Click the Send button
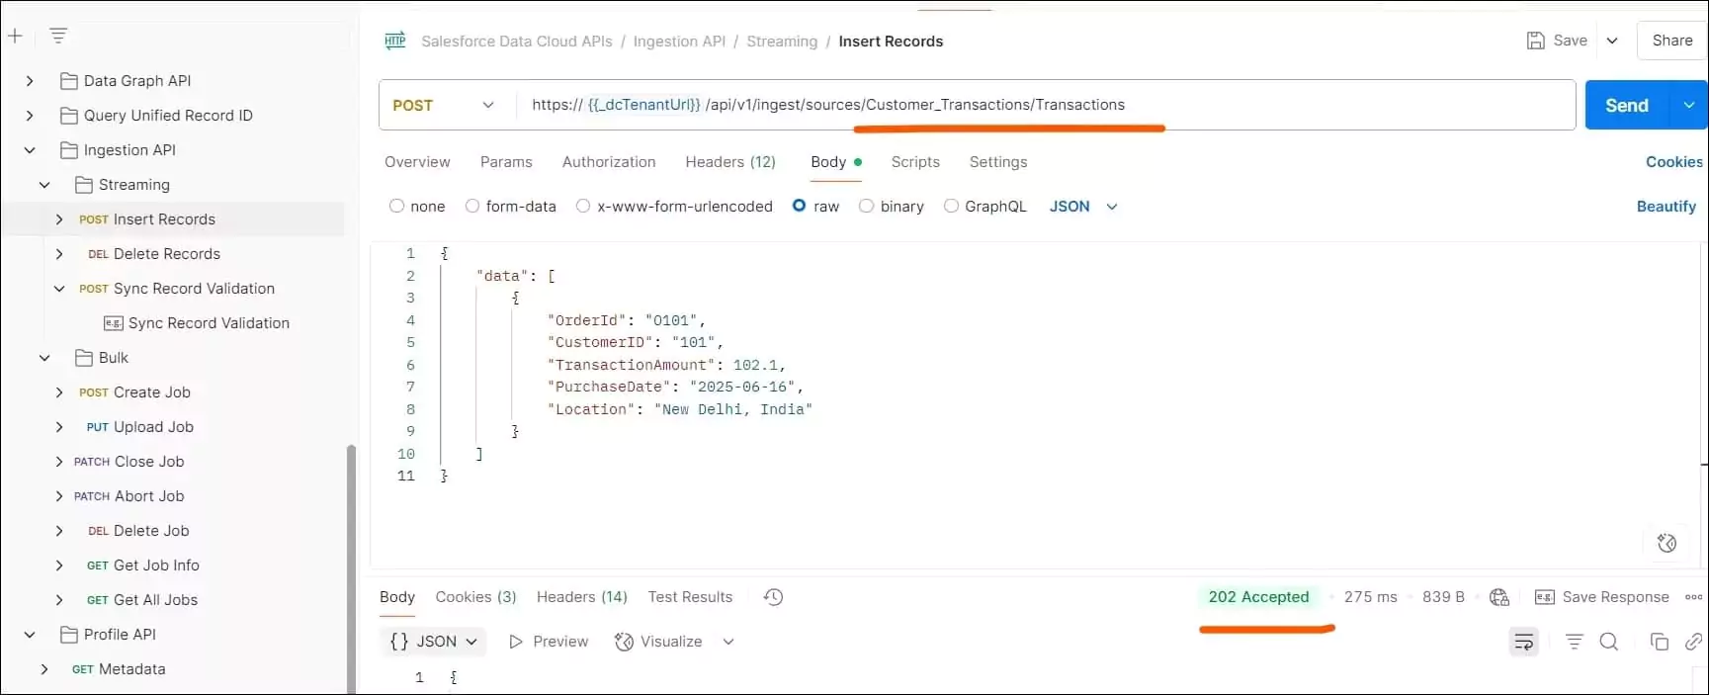This screenshot has width=1709, height=695. [x=1627, y=105]
